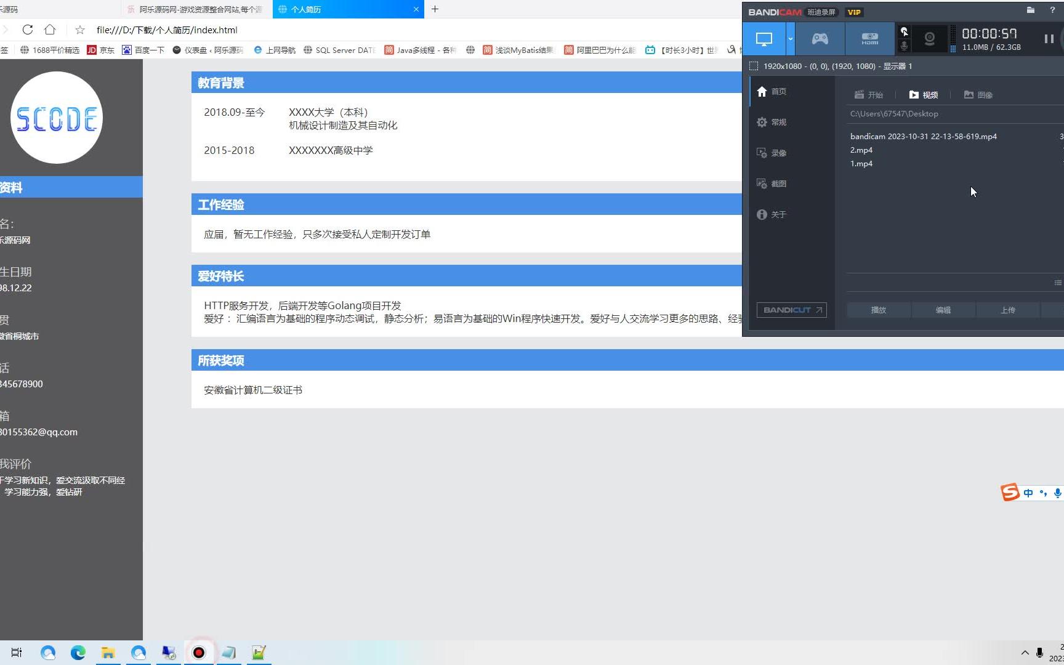1064x665 pixels.
Task: Toggle the microphone recording icon in Bandicam
Action: pyautogui.click(x=904, y=46)
